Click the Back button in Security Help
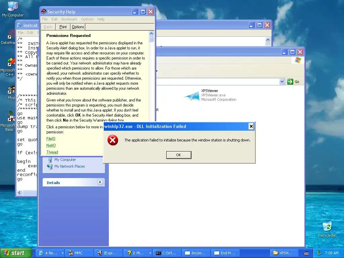The height and width of the screenshot is (258, 344). pos(48,27)
